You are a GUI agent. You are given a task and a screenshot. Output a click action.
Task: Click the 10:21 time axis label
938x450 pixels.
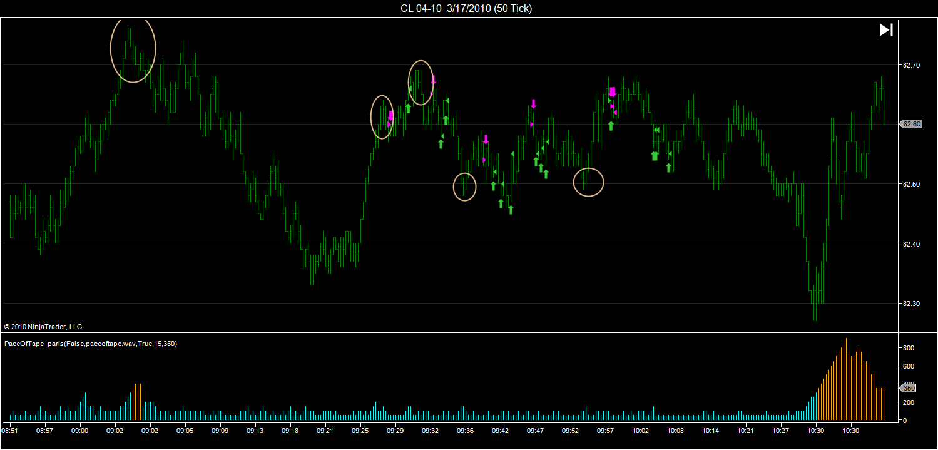coord(746,431)
